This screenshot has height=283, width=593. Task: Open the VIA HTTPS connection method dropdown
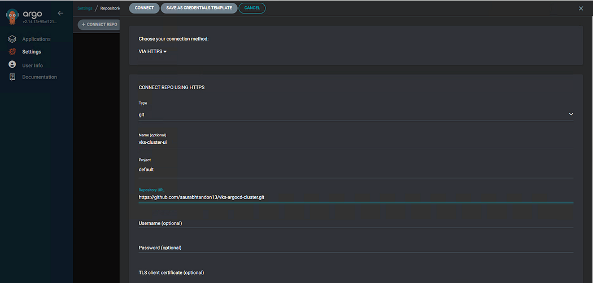153,52
